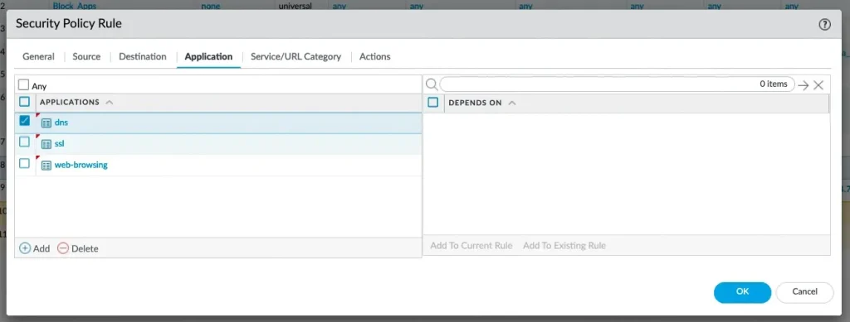Focus the Depends On search field
Image resolution: width=850 pixels, height=322 pixels.
(x=617, y=84)
